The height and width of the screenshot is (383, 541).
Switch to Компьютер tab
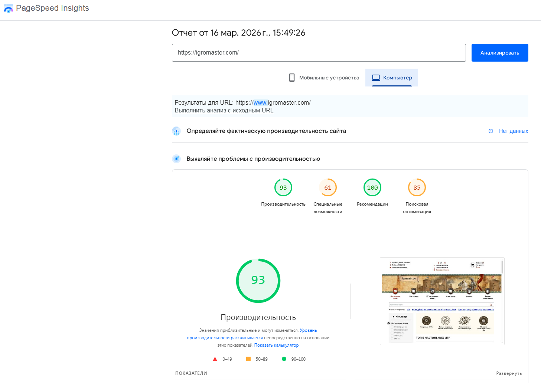pyautogui.click(x=392, y=78)
